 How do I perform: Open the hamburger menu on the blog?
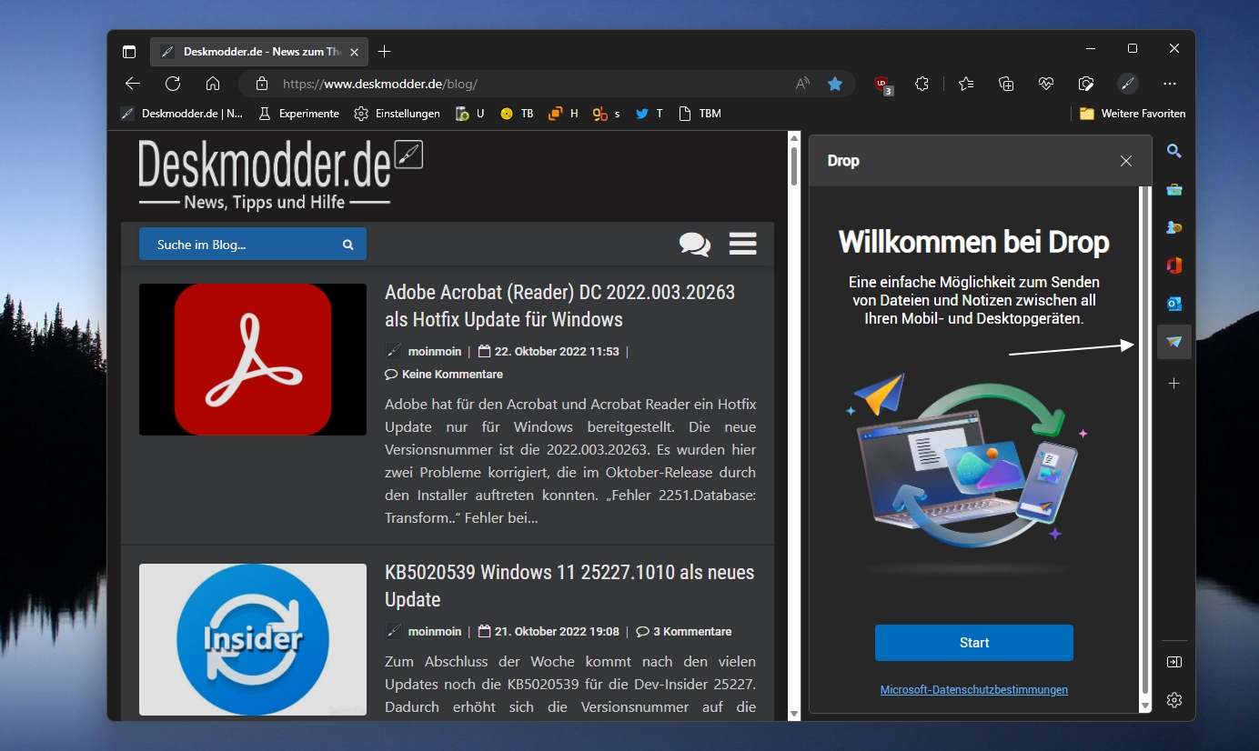coord(743,244)
